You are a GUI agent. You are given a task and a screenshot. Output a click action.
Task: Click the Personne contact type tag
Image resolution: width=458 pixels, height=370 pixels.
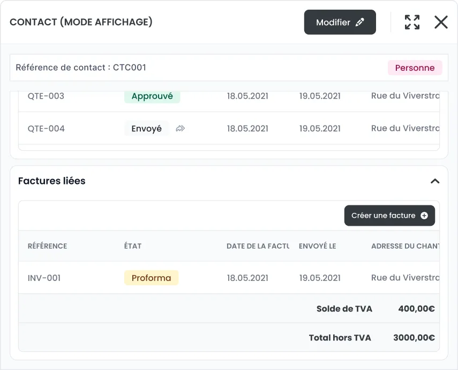pos(415,68)
